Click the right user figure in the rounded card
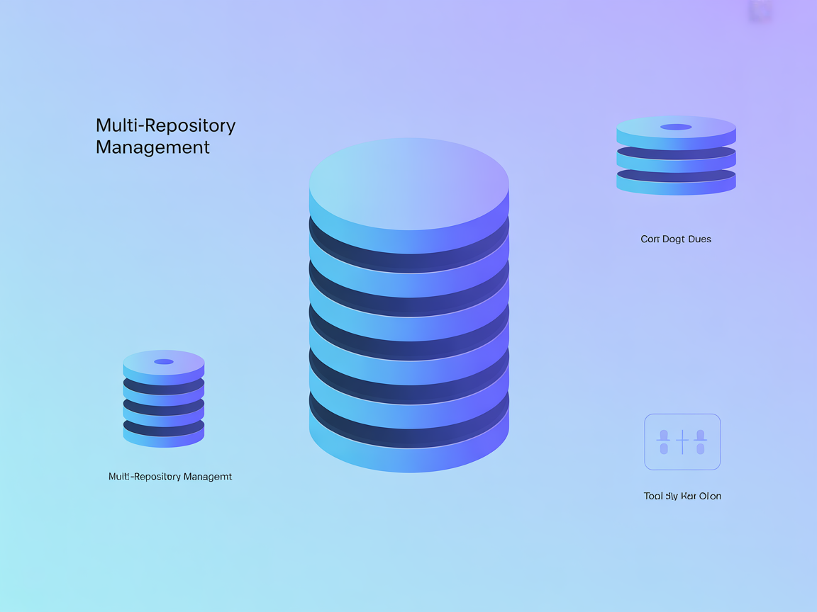The image size is (817, 612). click(702, 443)
